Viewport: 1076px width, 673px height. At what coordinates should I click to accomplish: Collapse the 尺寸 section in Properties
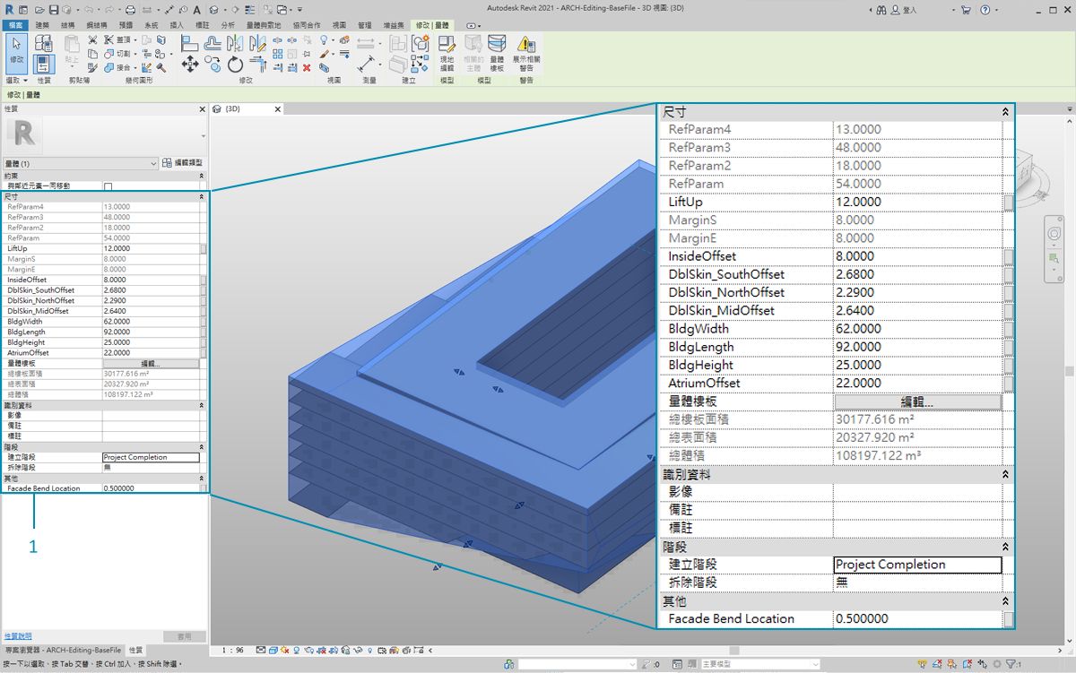pos(202,196)
